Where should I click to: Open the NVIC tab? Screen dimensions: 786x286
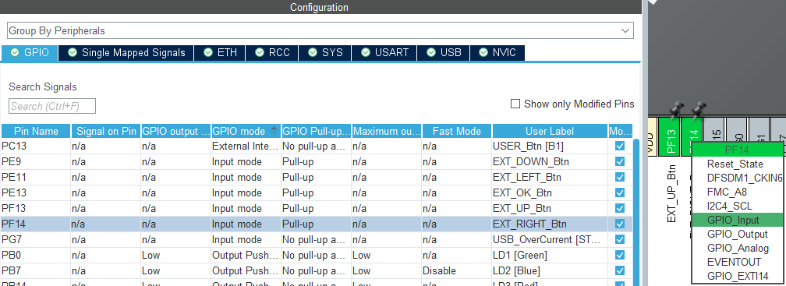pyautogui.click(x=497, y=52)
